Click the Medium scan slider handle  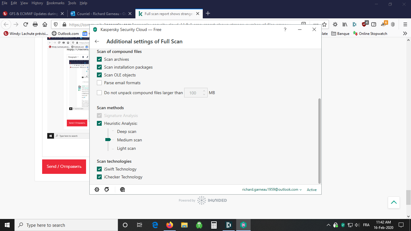pyautogui.click(x=108, y=140)
